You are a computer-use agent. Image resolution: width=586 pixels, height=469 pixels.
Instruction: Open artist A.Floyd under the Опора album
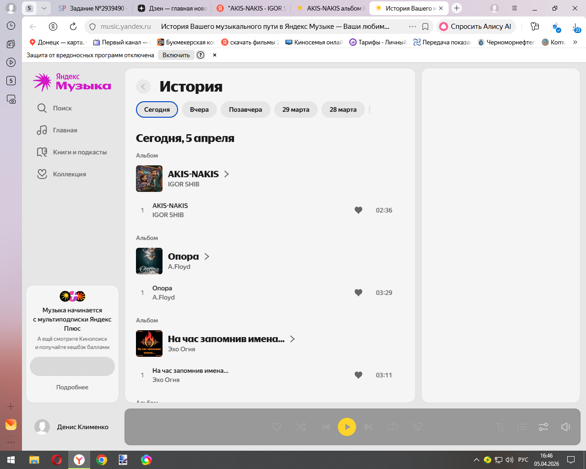point(179,267)
